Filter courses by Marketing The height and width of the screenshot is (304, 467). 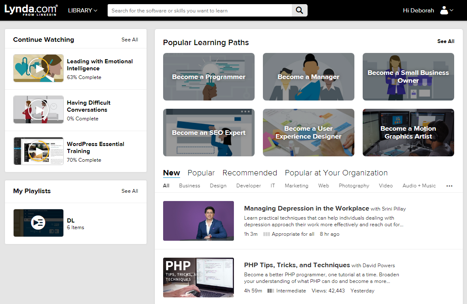(x=296, y=186)
